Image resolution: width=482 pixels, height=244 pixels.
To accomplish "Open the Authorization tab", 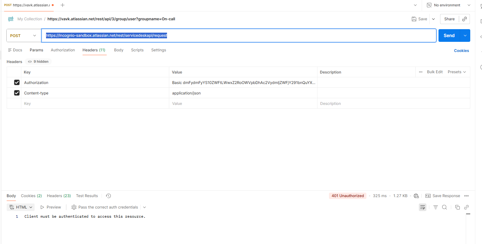I will click(x=63, y=50).
